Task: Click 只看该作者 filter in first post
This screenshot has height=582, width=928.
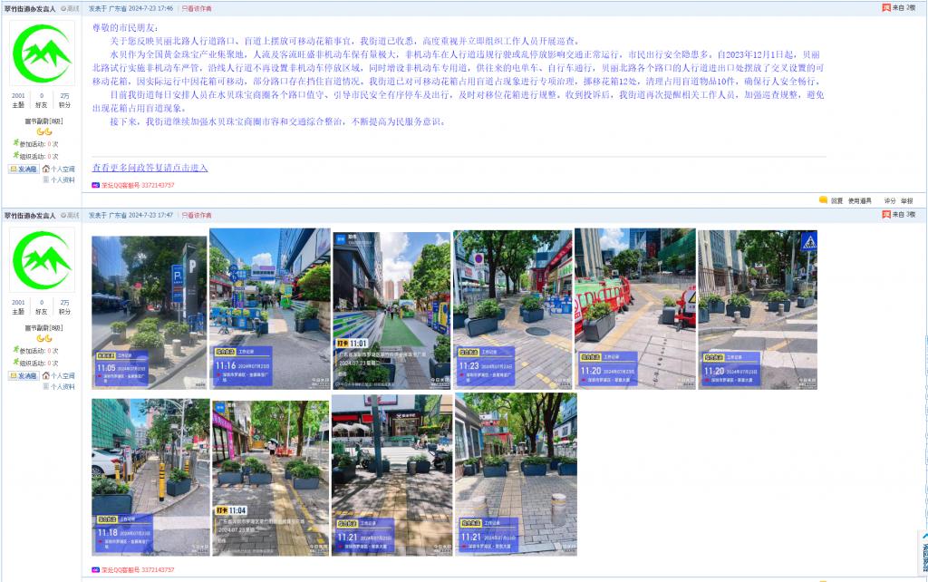Action: pos(197,8)
